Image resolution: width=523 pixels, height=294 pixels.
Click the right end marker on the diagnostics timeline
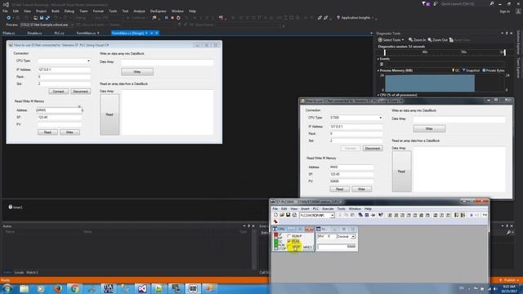[505, 52]
